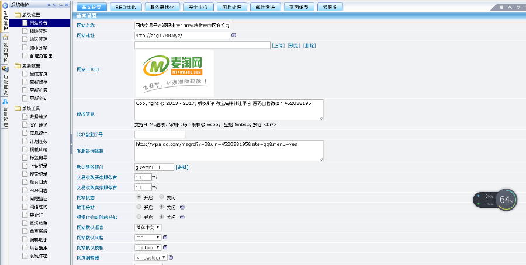Image resolution: width=526 pixels, height=265 pixels.
Task: Click help icon next to 网站默认模板
Action: coord(165,247)
